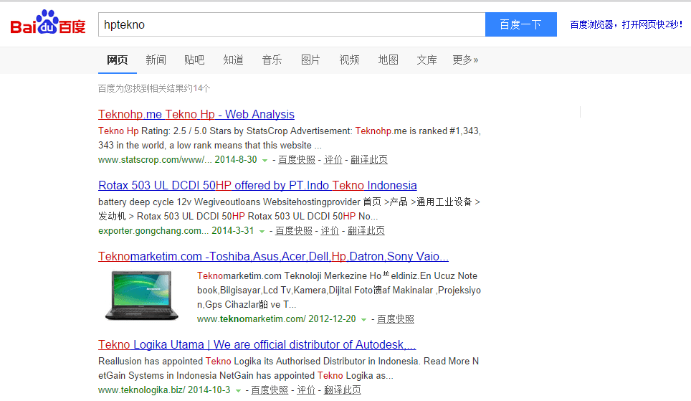The height and width of the screenshot is (401, 691).
Task: Click the Baidu logo
Action: point(48,22)
